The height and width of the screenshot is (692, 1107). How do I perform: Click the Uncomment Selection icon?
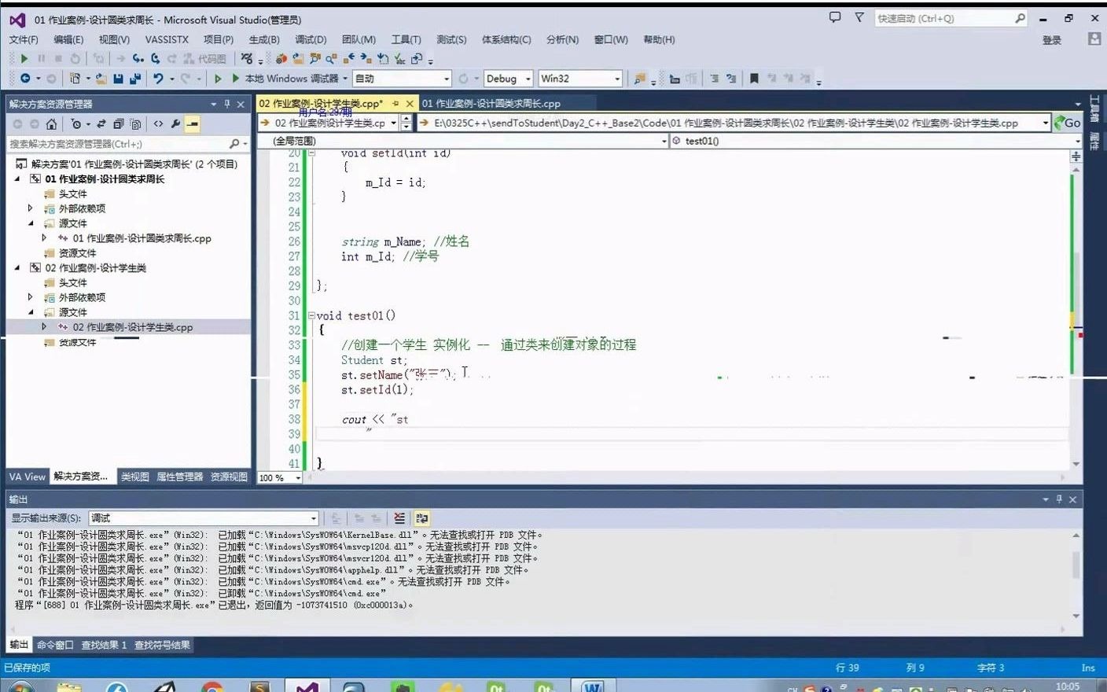(731, 79)
